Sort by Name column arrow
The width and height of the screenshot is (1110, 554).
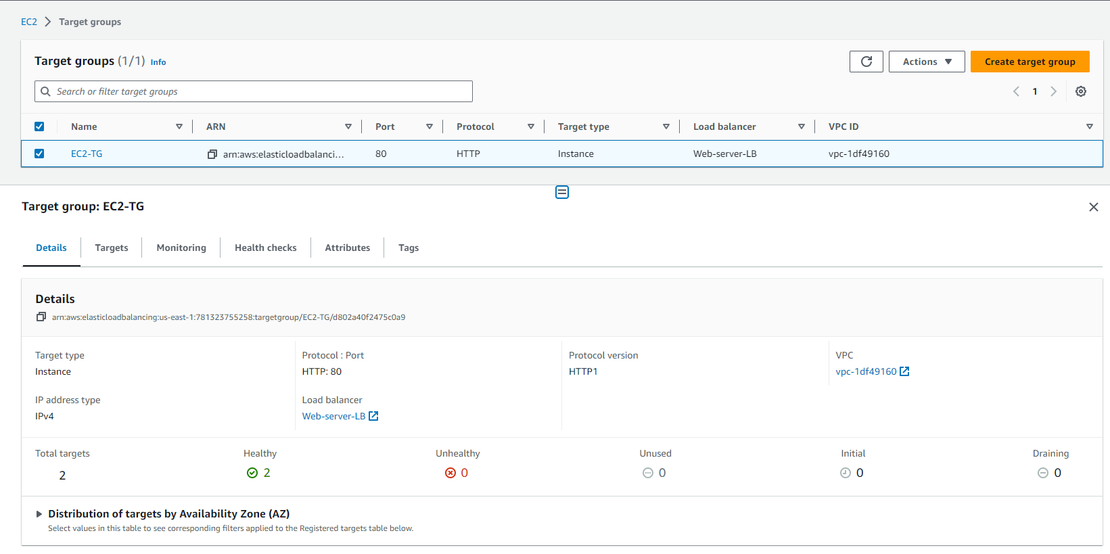coord(179,126)
